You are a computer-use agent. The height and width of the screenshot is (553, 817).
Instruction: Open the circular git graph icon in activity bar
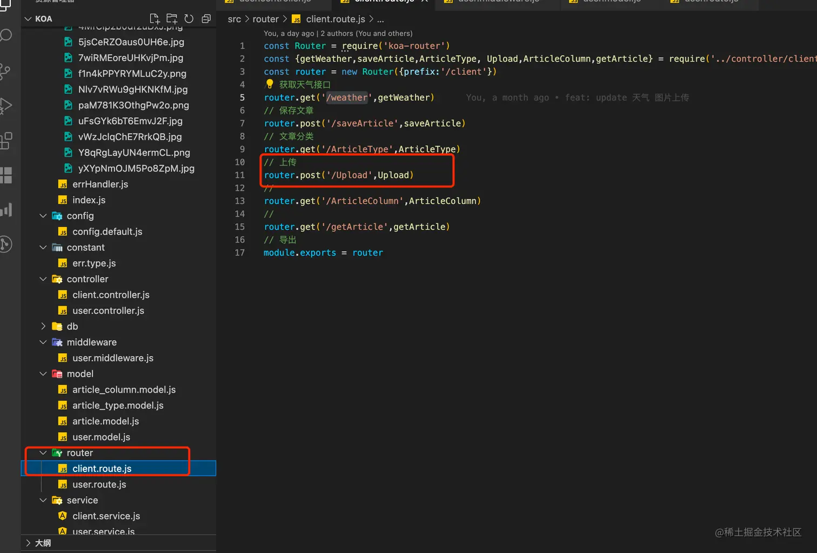pos(6,244)
